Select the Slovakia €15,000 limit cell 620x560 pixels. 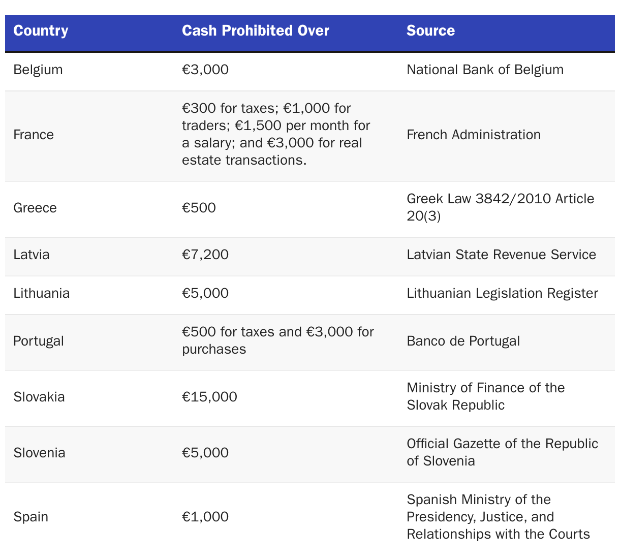[209, 397]
